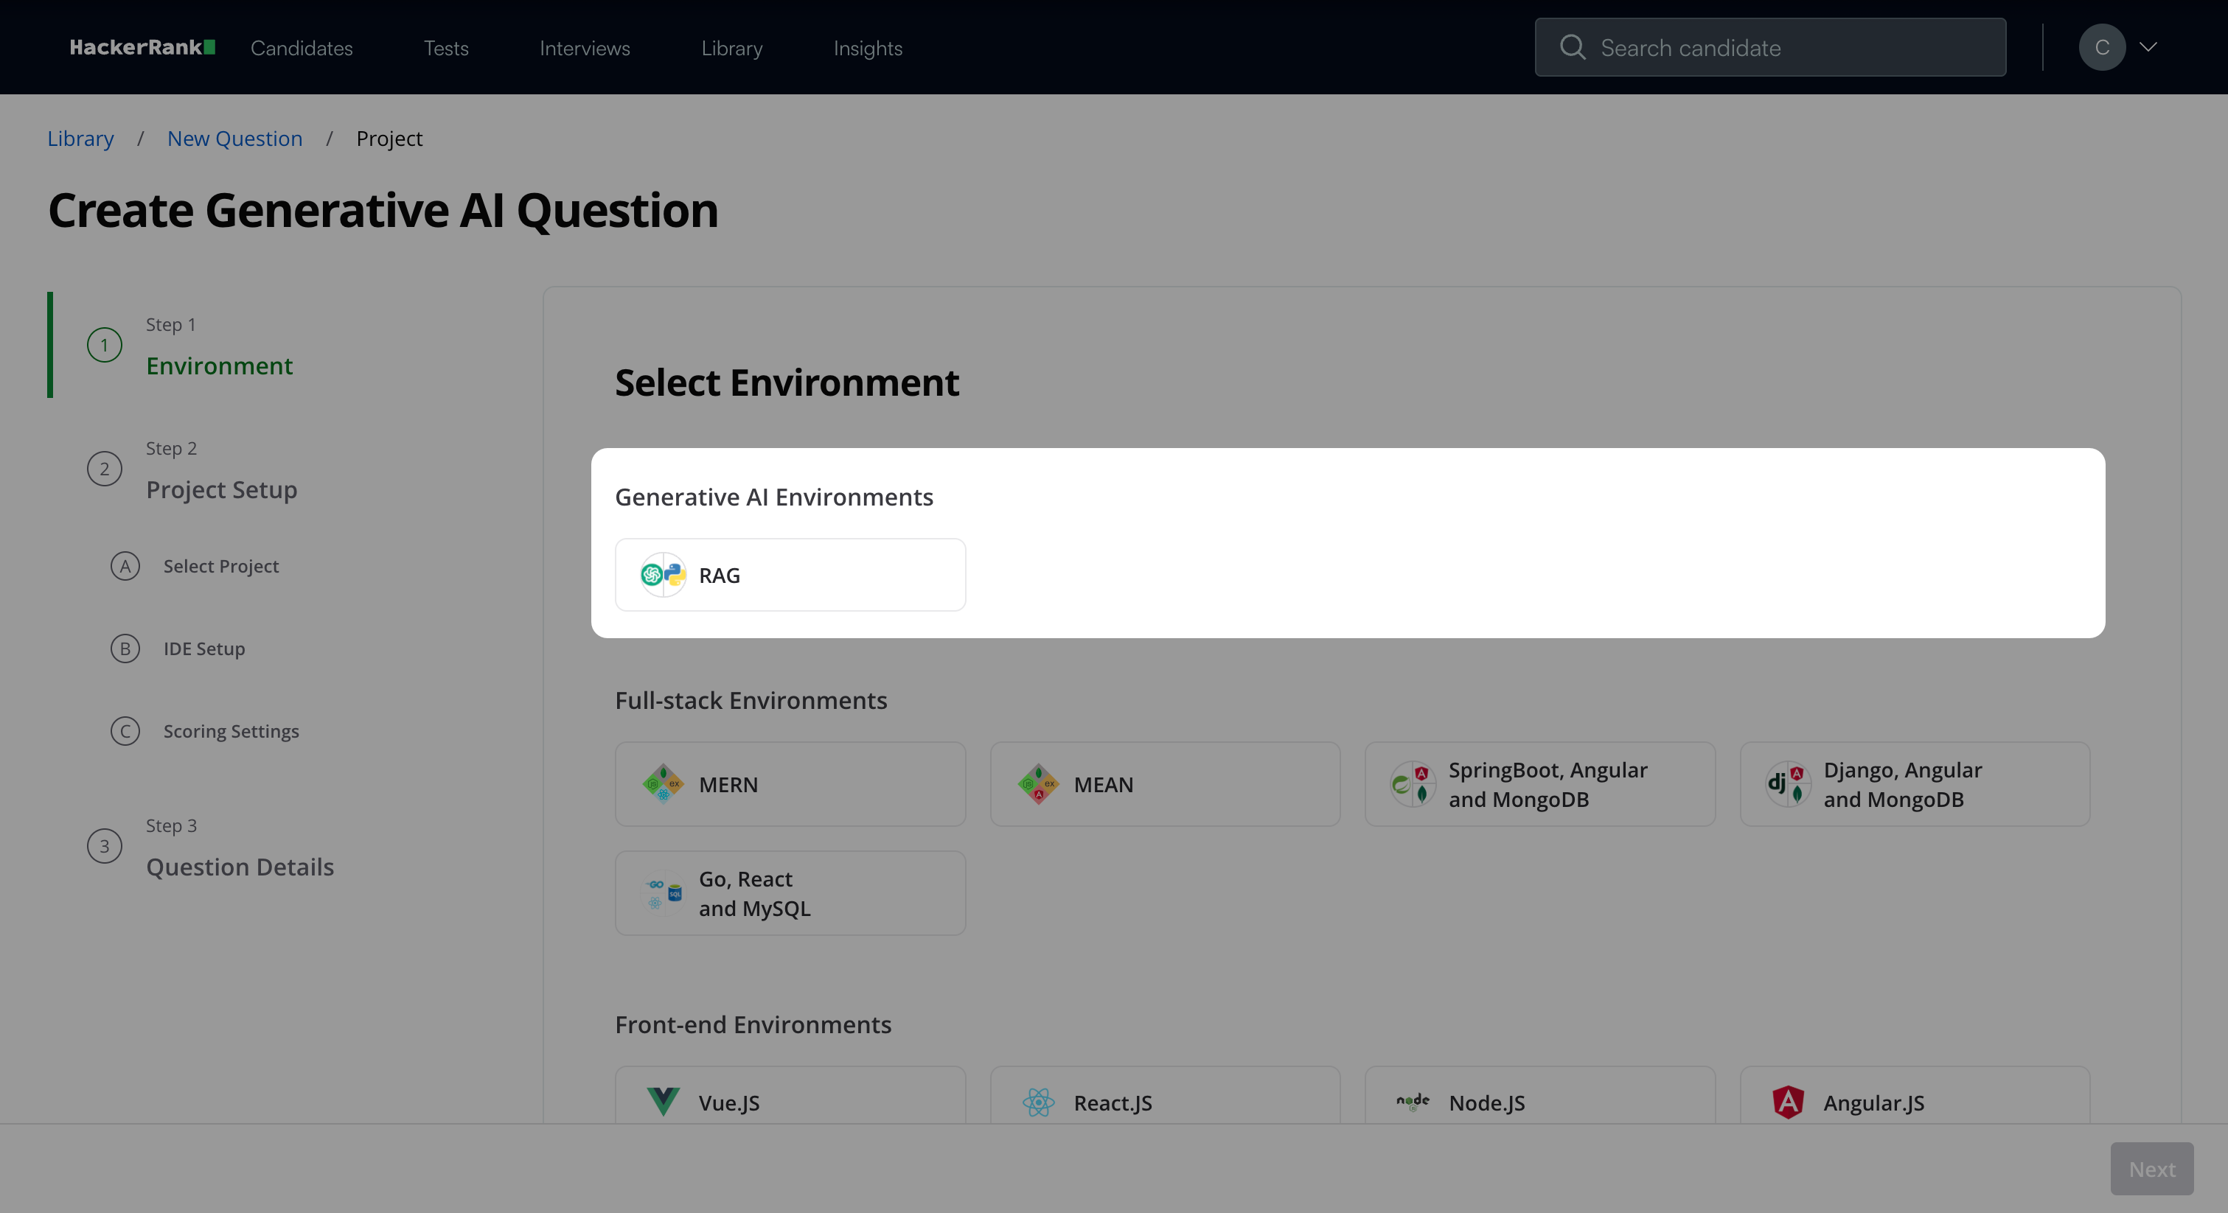Click the search magnifier icon
The image size is (2228, 1213).
1573,48
